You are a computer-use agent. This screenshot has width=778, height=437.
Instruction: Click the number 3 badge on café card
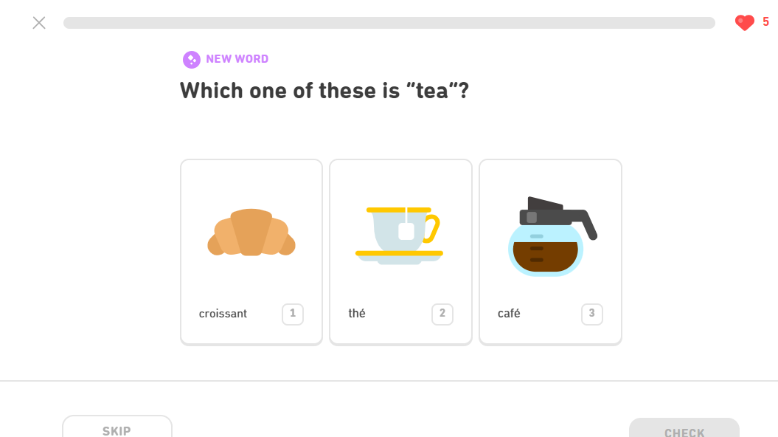591,314
